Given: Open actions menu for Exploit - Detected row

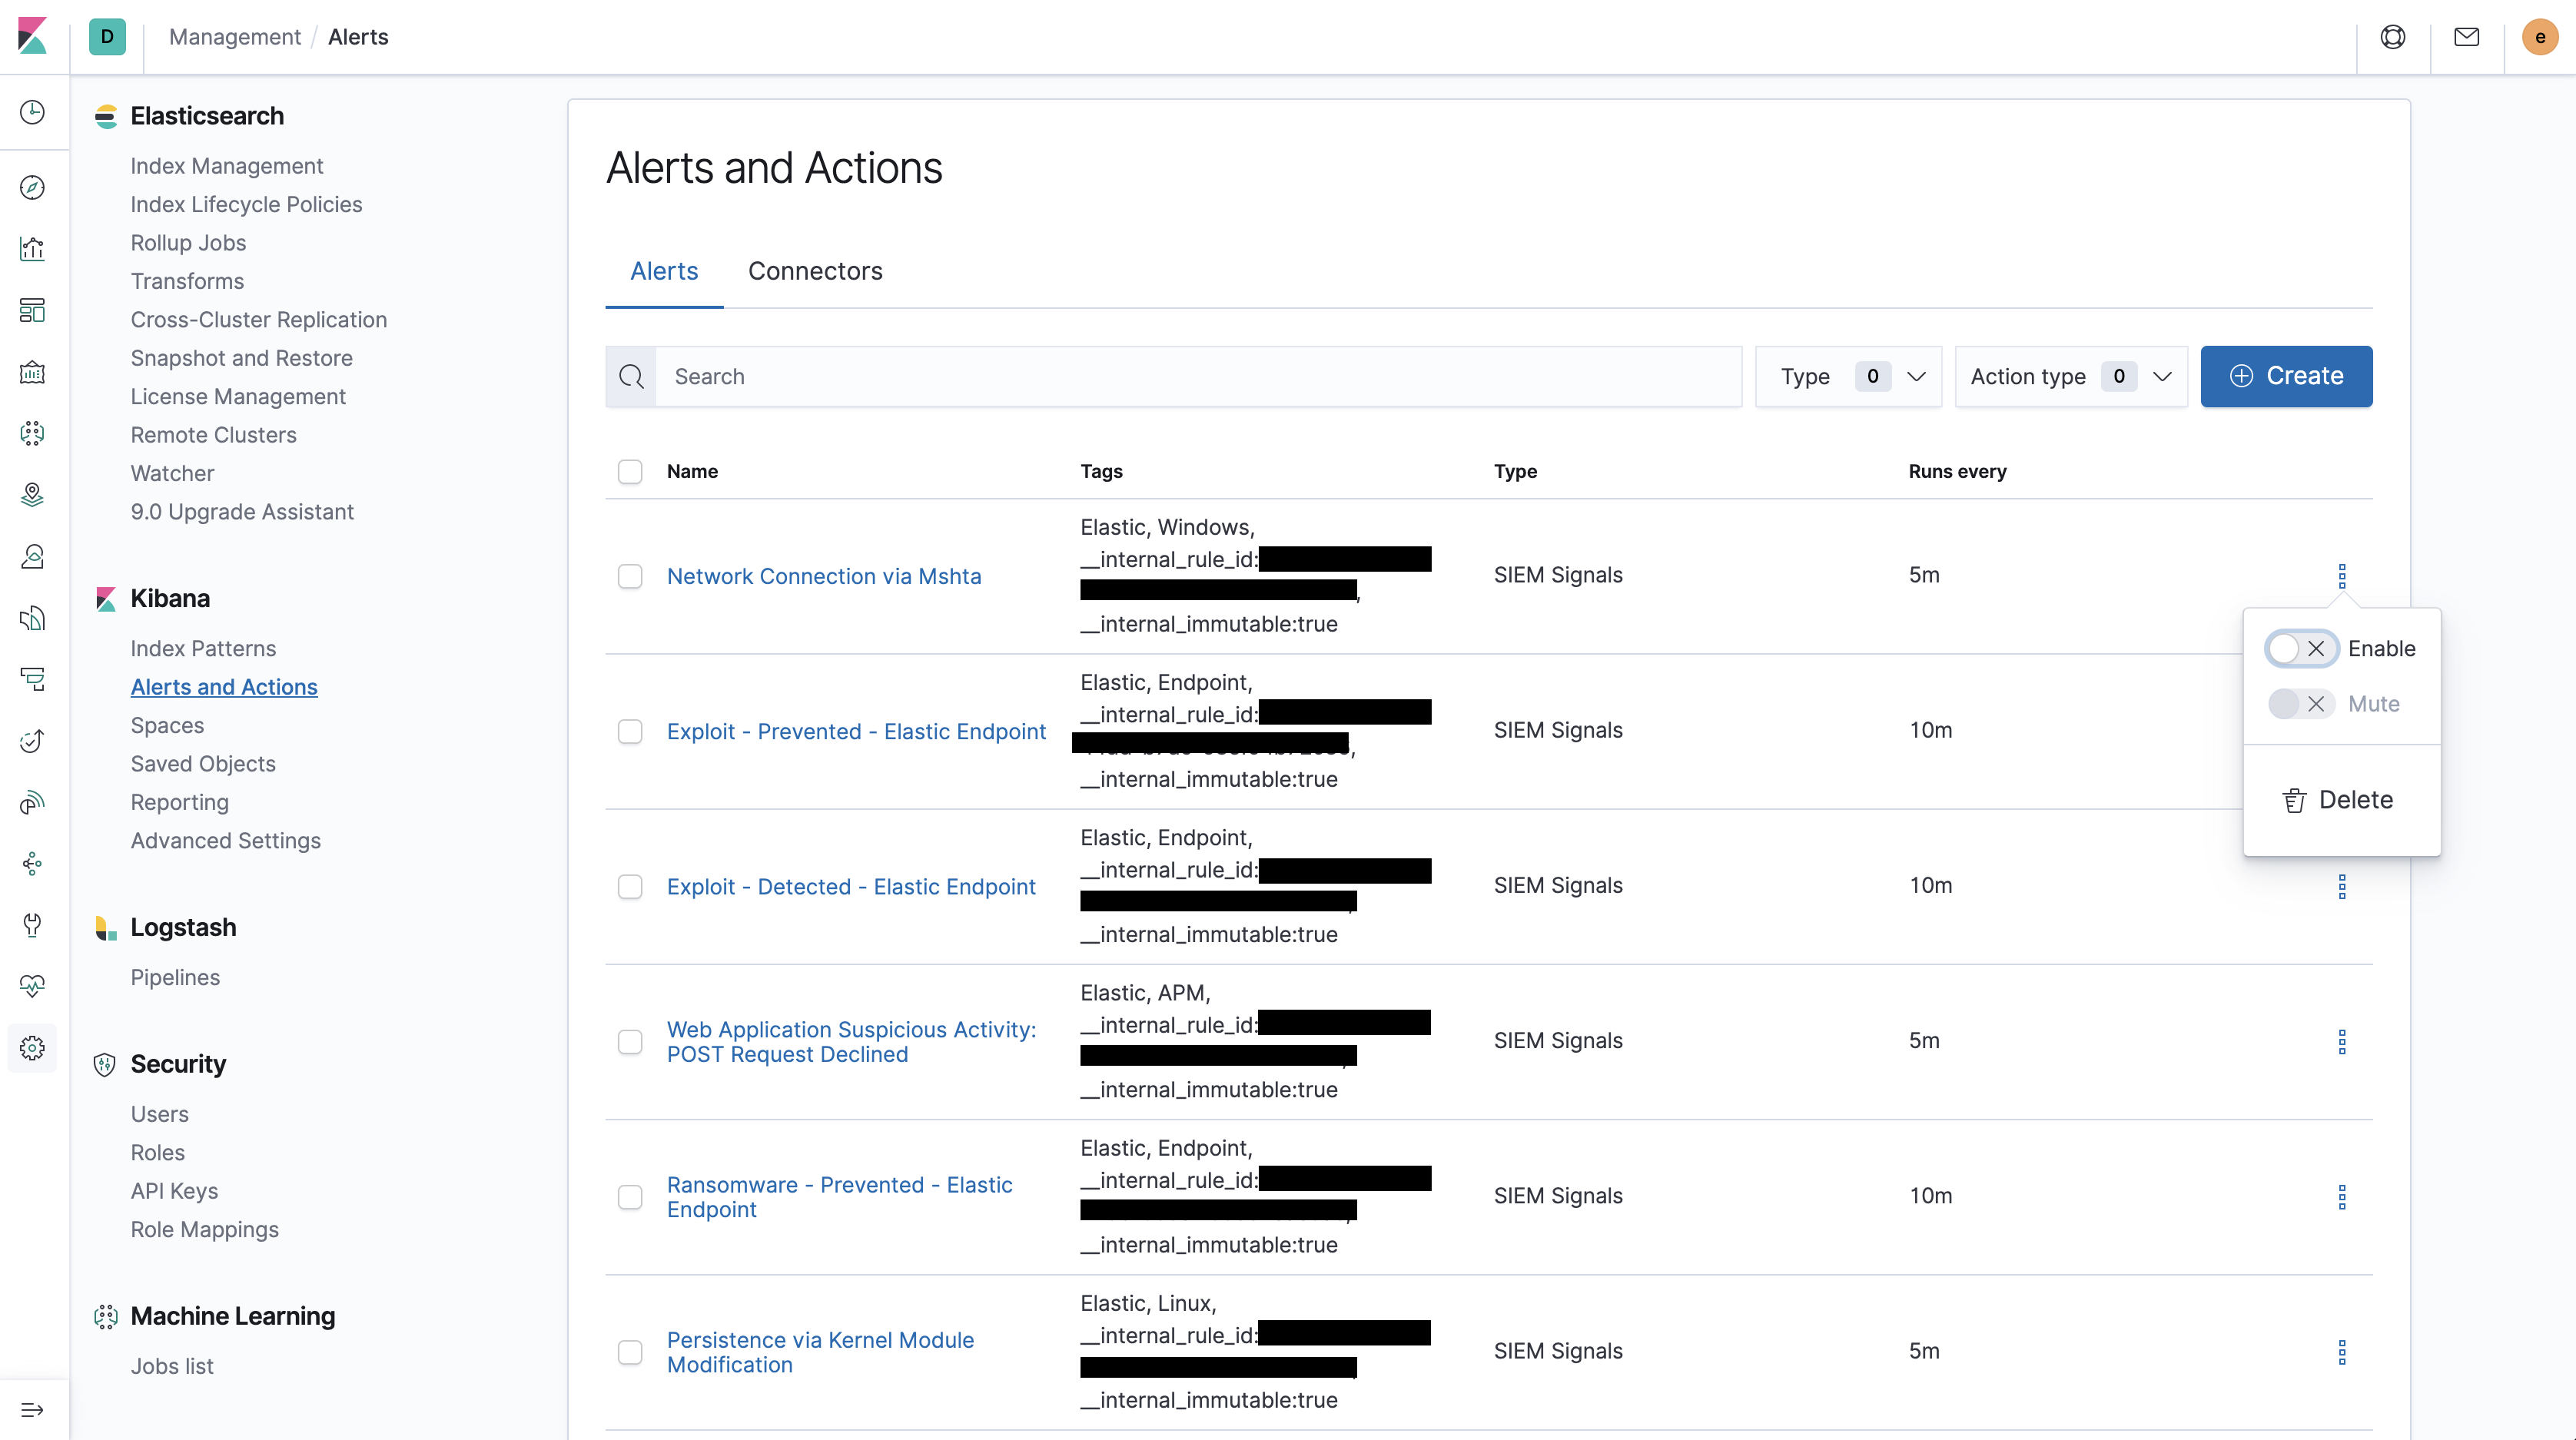Looking at the screenshot, I should coord(2342,887).
